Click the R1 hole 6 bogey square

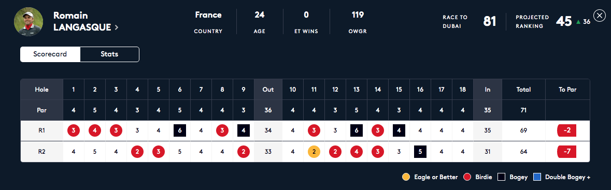180,130
